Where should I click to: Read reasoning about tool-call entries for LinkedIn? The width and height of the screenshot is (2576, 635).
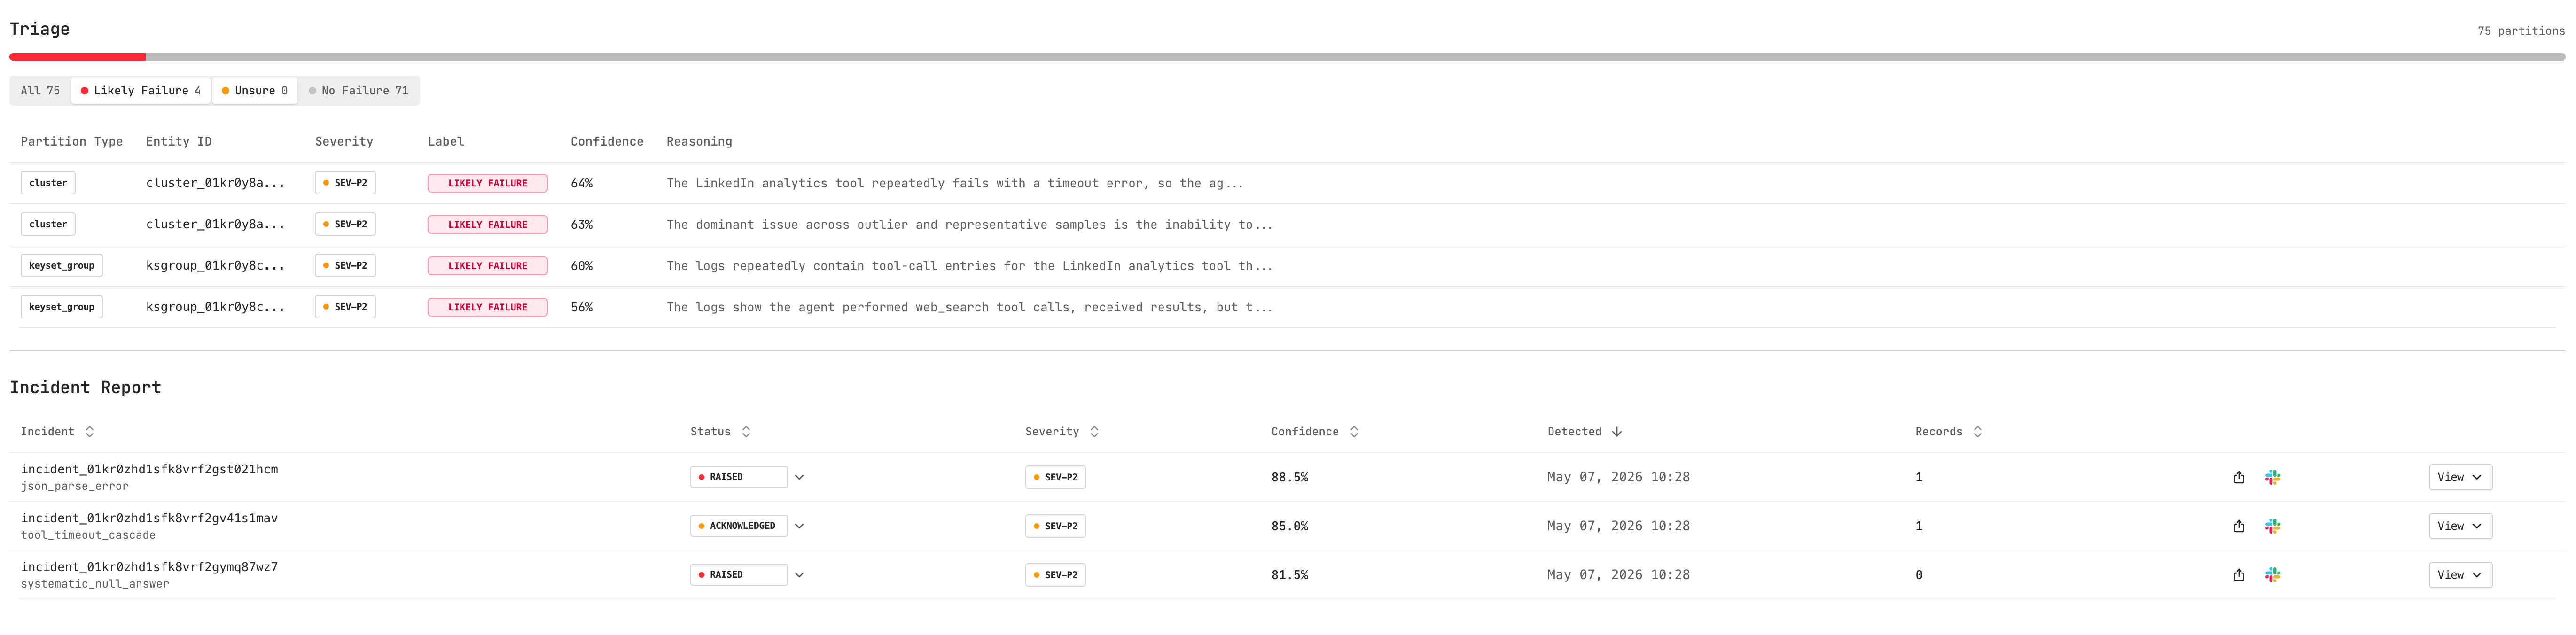click(969, 266)
